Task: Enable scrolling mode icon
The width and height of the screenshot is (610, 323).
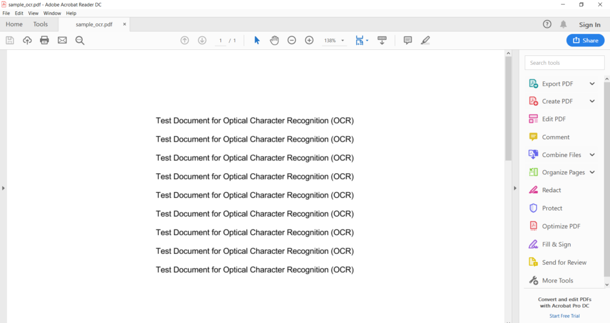Action: click(382, 40)
